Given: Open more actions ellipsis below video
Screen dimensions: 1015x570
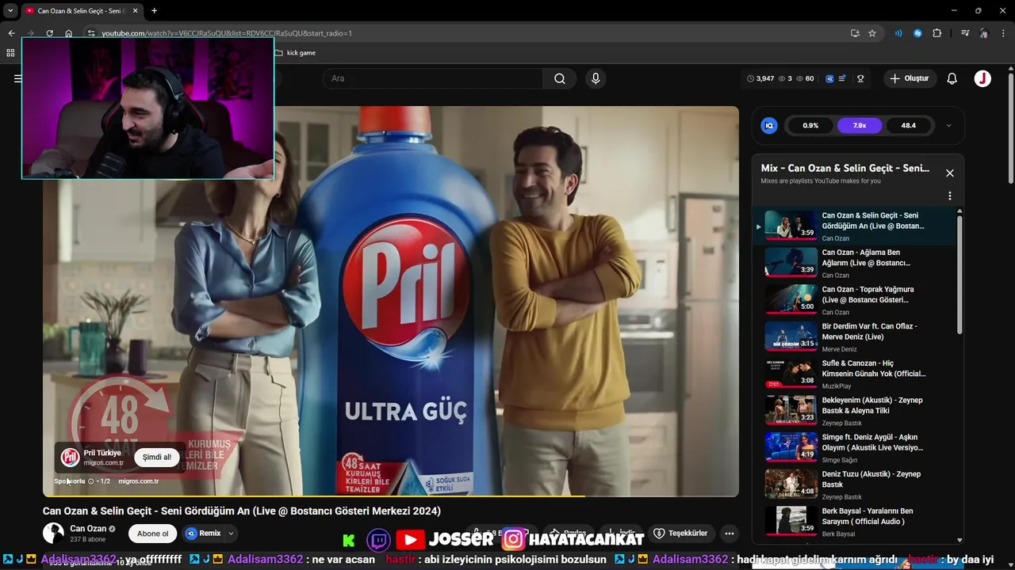Looking at the screenshot, I should tap(729, 534).
